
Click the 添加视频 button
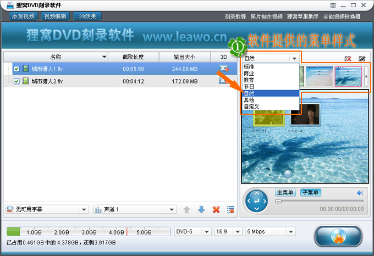[23, 16]
